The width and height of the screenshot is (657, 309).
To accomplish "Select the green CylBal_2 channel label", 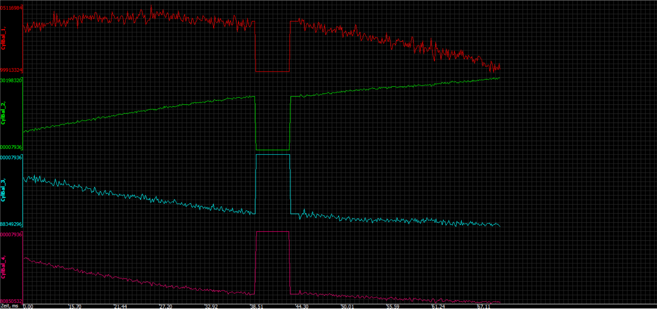I will pos(3,113).
